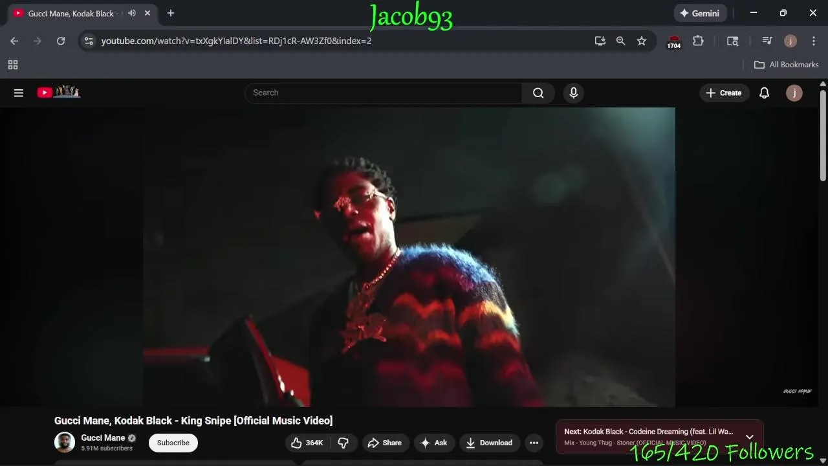Click the YouTube search field
This screenshot has width=828, height=466.
click(x=383, y=93)
